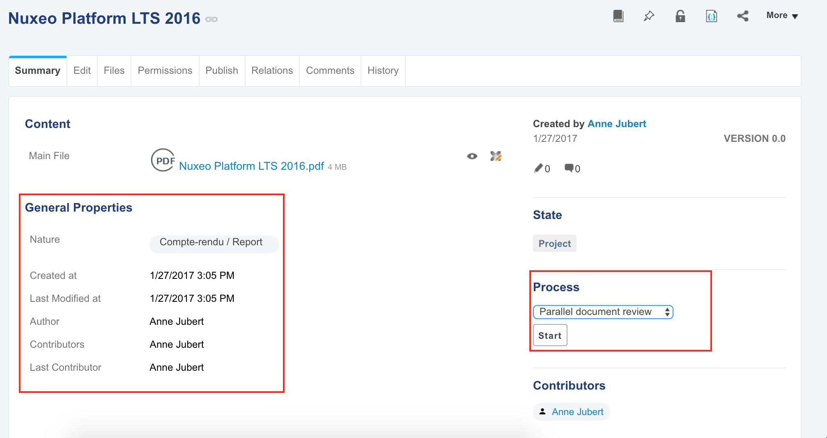This screenshot has width=827, height=438.
Task: Switch to the Publish tab
Action: coord(222,71)
